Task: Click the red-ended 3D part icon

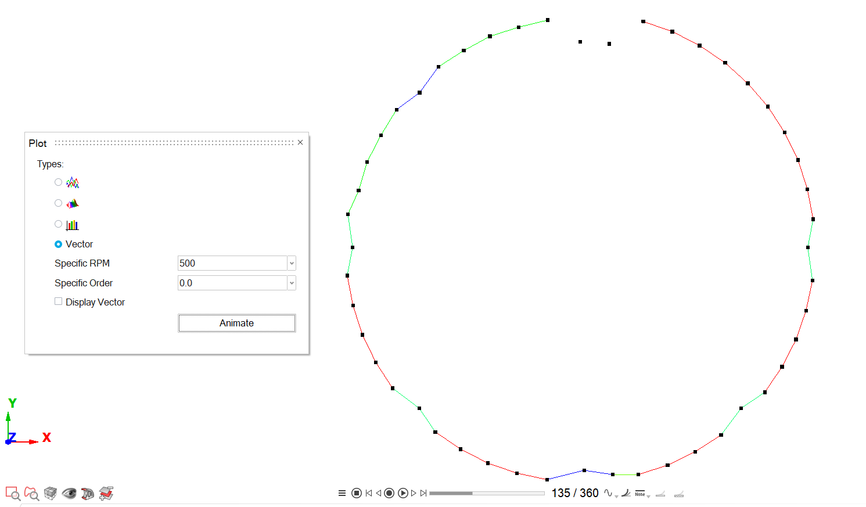Action: [x=88, y=494]
